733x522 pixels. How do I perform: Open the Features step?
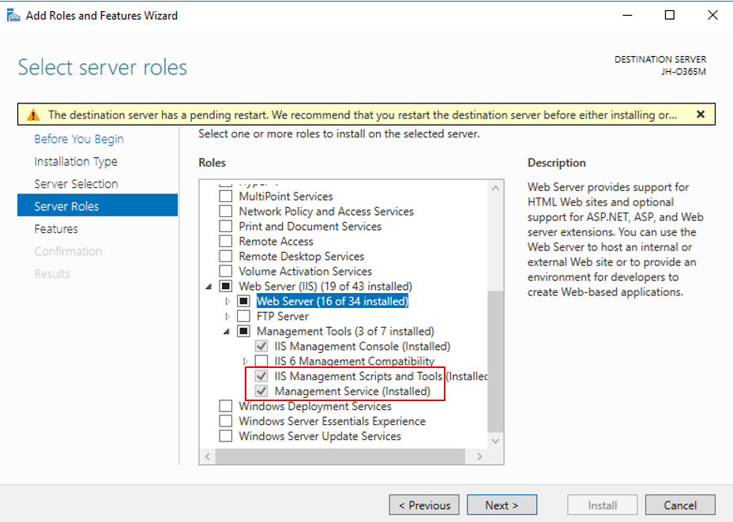pyautogui.click(x=55, y=228)
